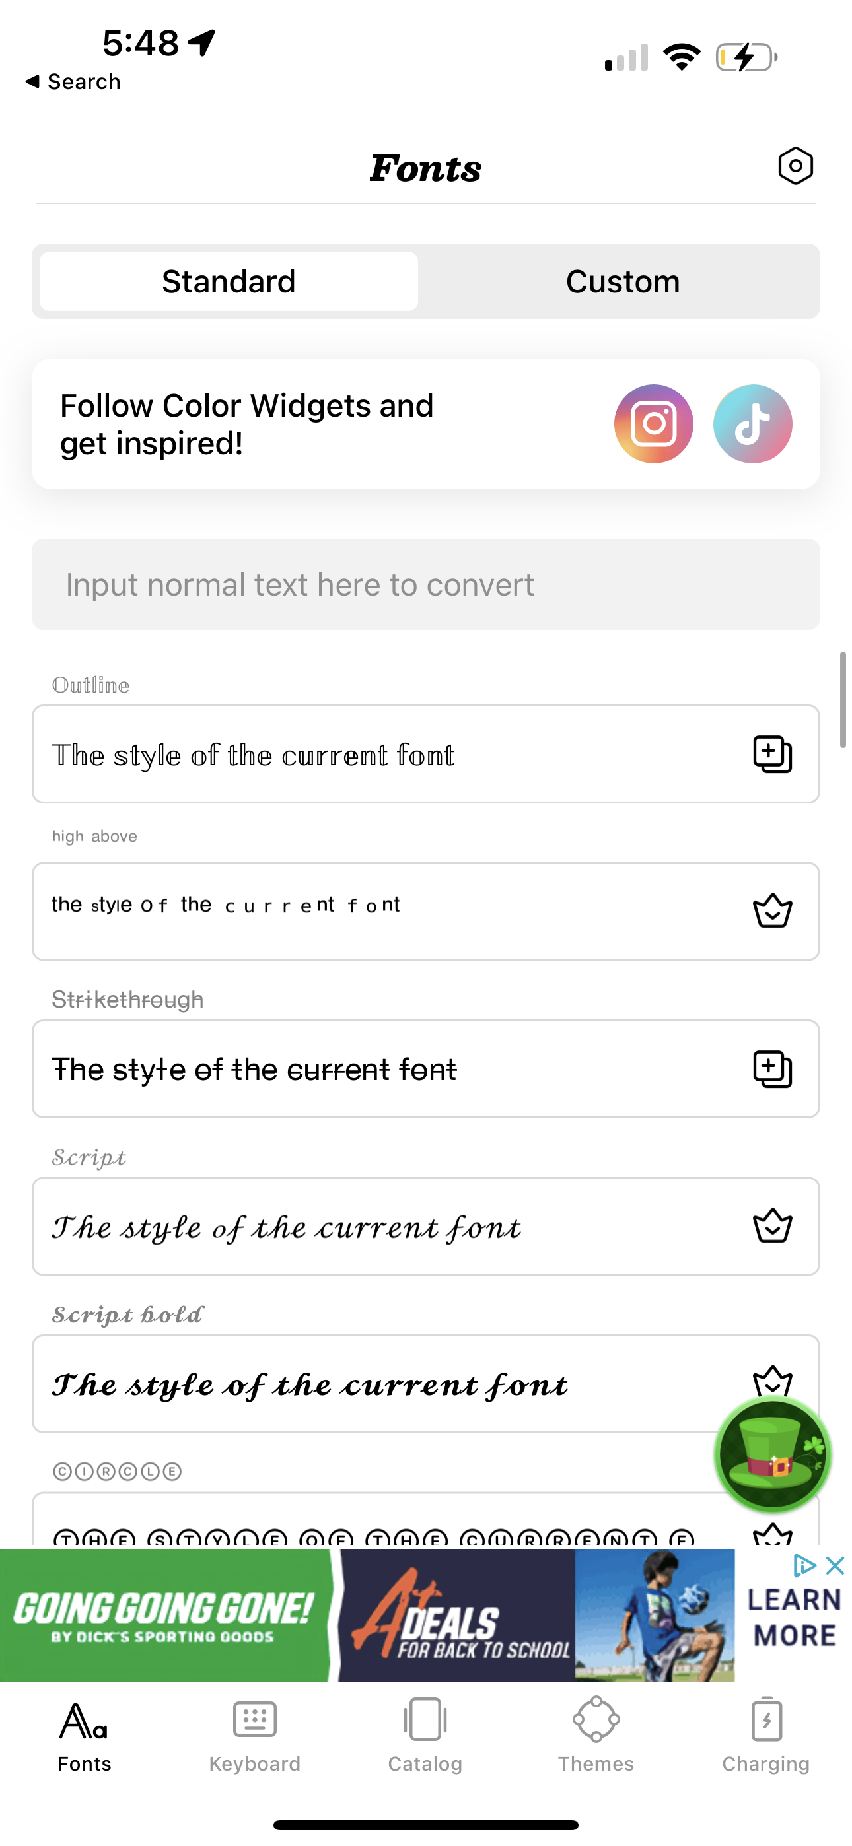852x1846 pixels.
Task: Tap the premium crown on high above font
Action: [772, 911]
